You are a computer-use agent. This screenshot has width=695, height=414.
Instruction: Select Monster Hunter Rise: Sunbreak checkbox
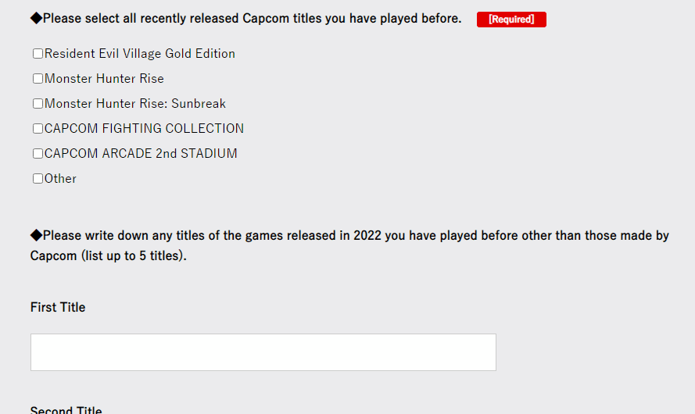point(38,104)
